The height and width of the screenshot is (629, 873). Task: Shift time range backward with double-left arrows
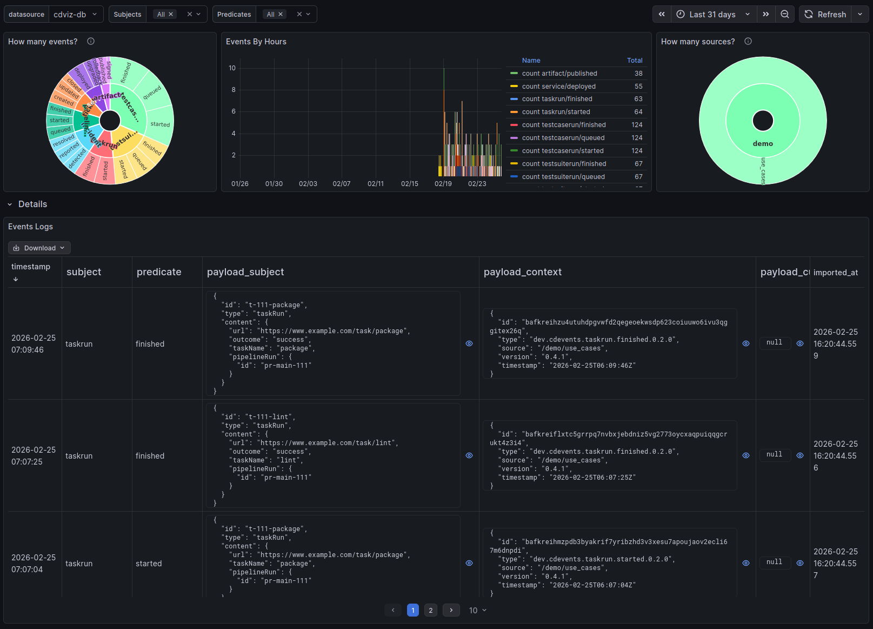662,15
